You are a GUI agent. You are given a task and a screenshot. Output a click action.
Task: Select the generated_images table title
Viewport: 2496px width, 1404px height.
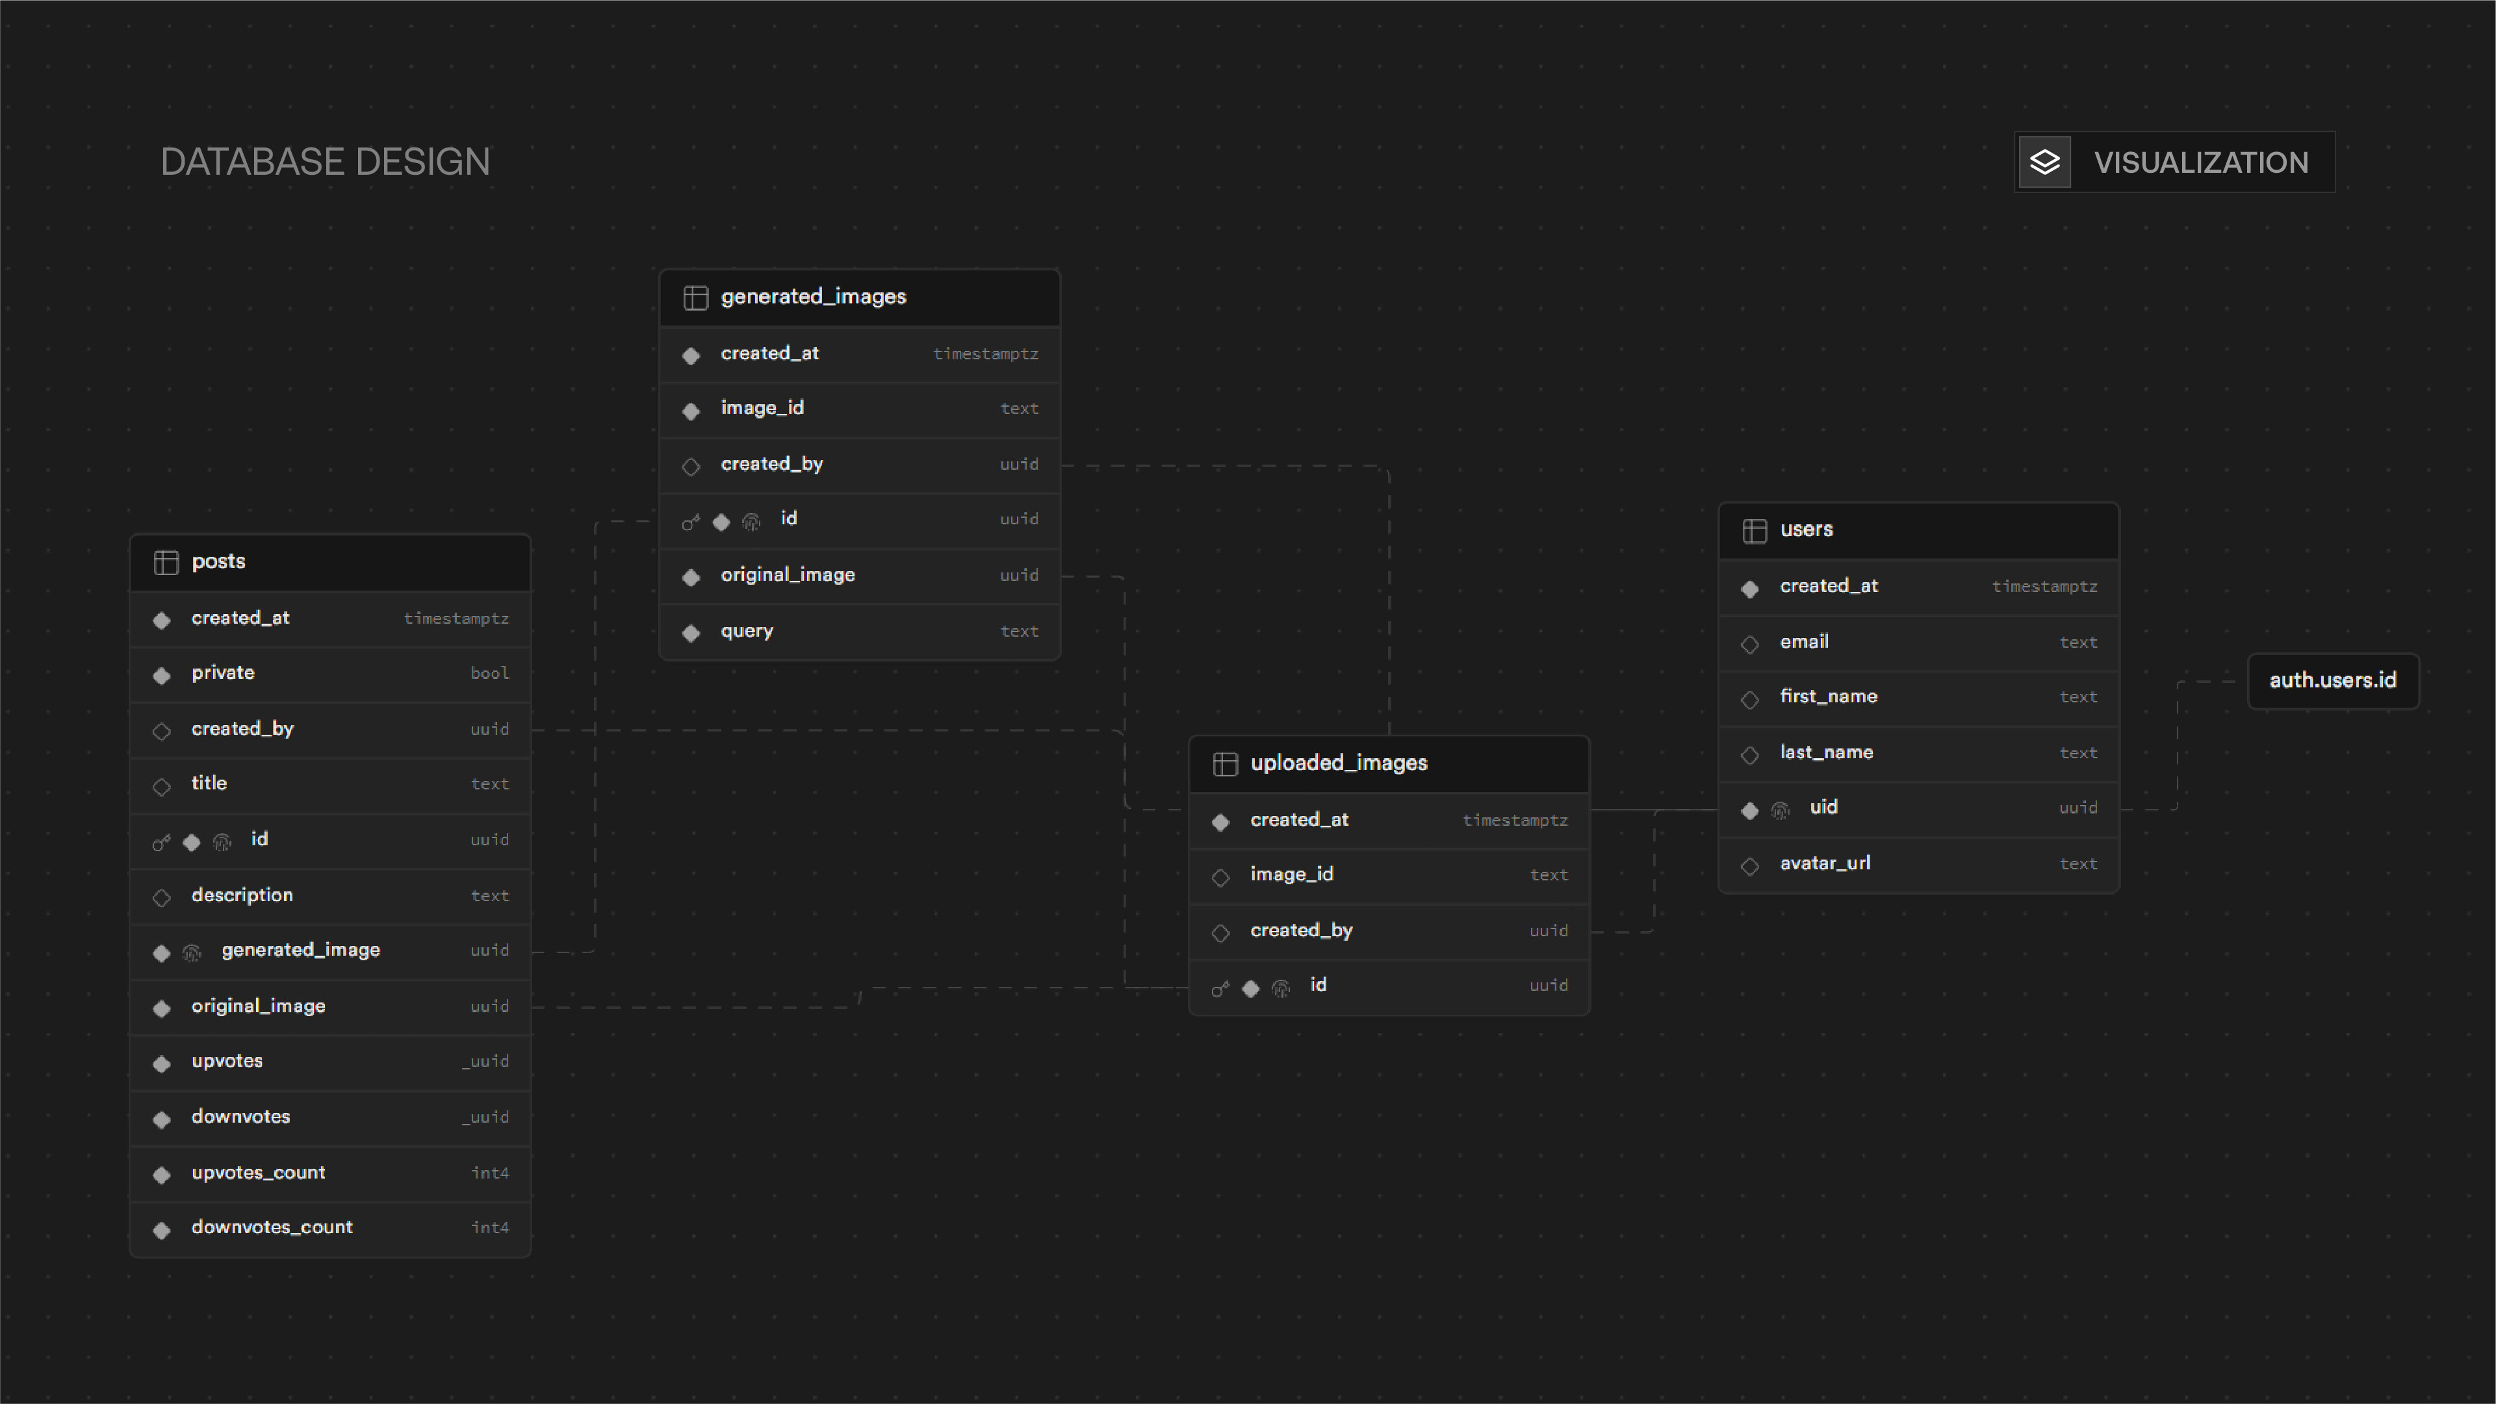813,296
